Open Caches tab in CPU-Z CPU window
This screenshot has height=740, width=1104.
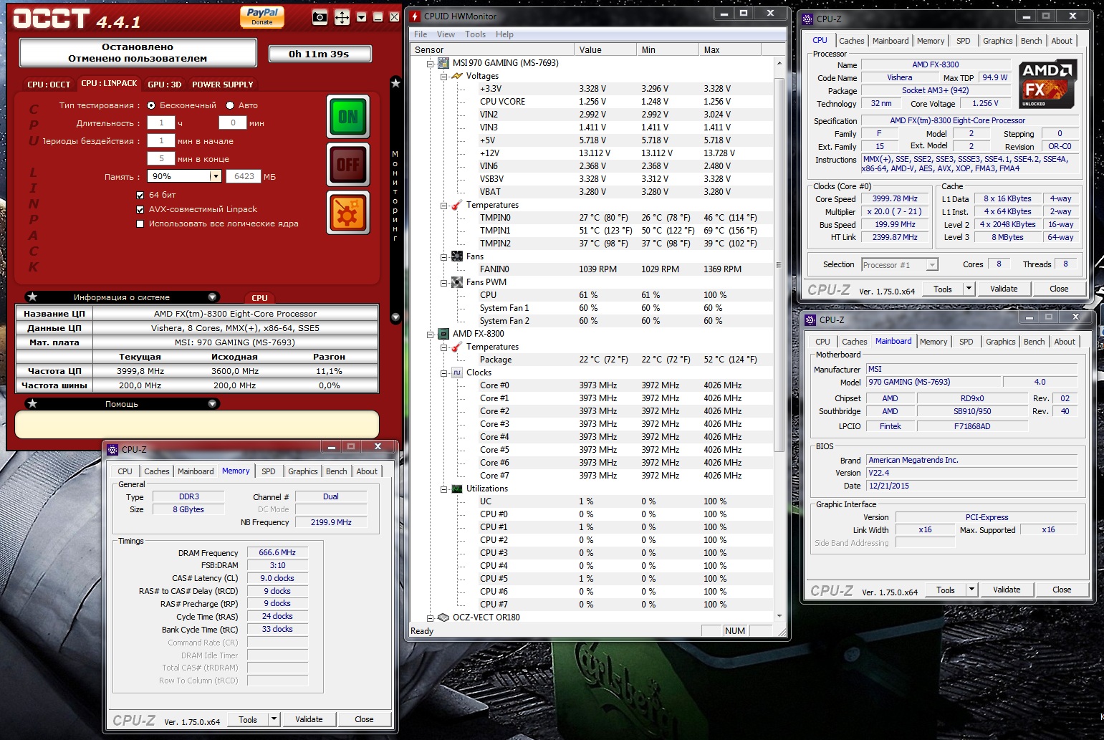click(x=852, y=41)
